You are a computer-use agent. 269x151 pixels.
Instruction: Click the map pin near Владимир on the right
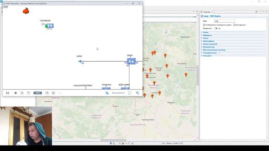coord(186,75)
